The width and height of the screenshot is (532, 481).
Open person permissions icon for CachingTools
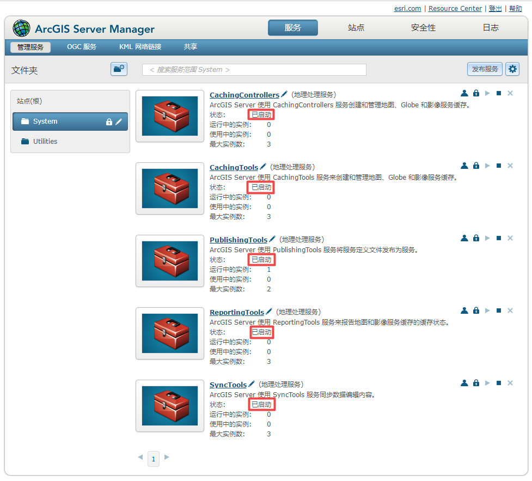(x=464, y=166)
